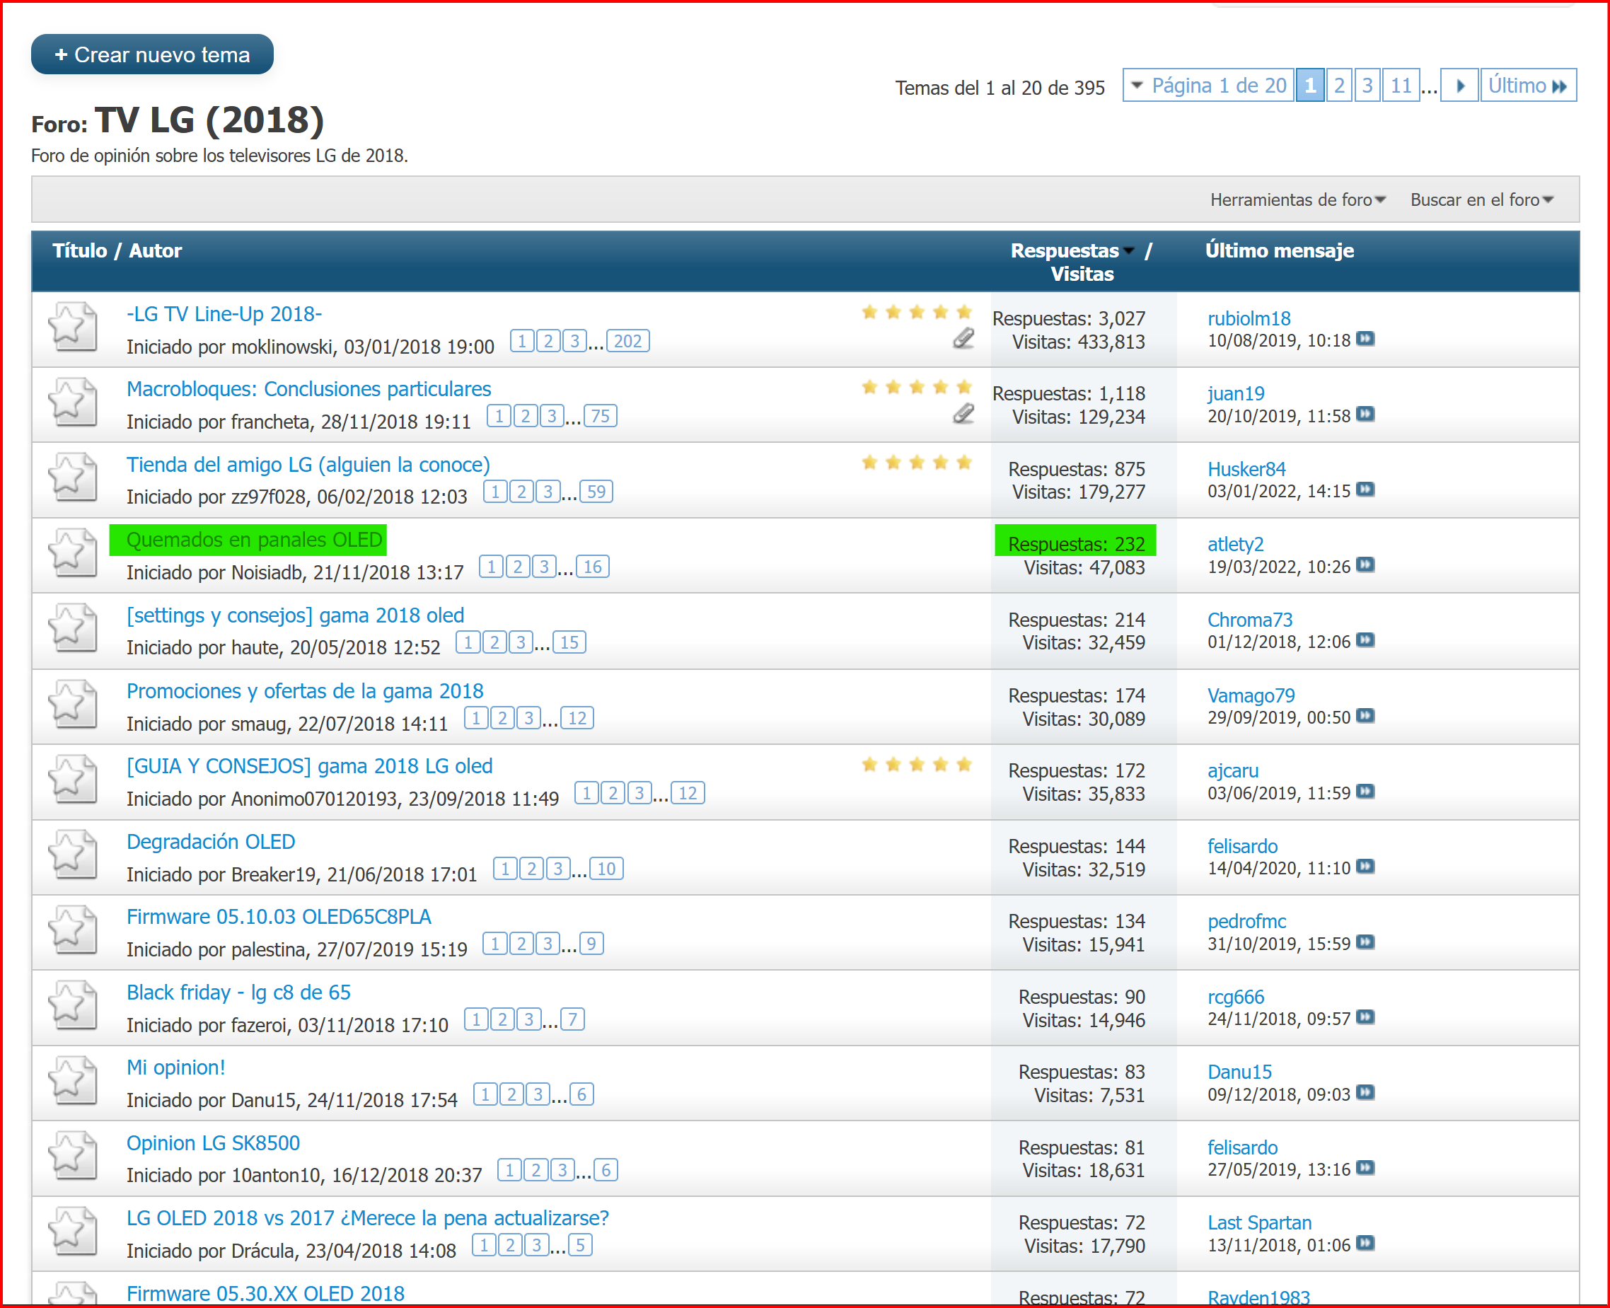Click five-star rating of Tienda del amigo LG
1610x1308 pixels.
tap(917, 463)
